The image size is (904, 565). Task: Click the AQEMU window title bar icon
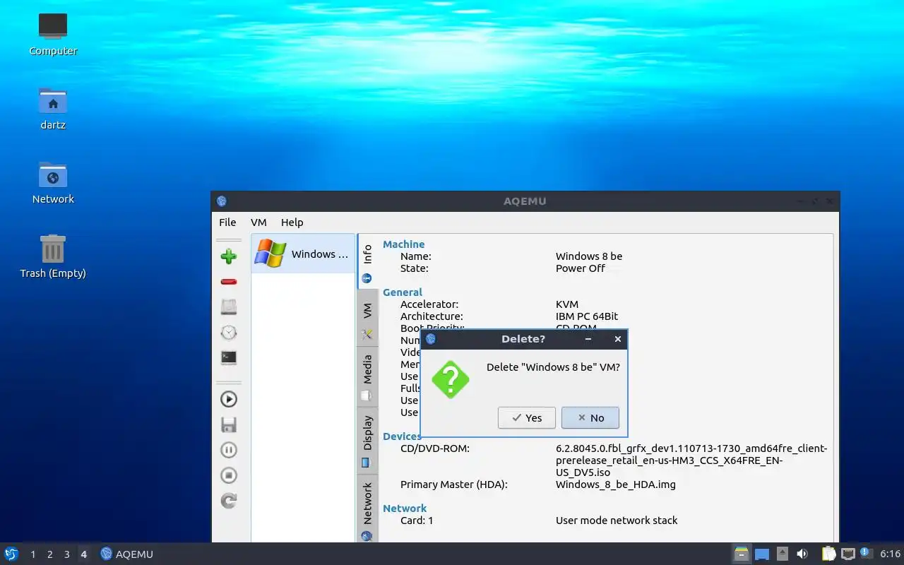coord(222,201)
